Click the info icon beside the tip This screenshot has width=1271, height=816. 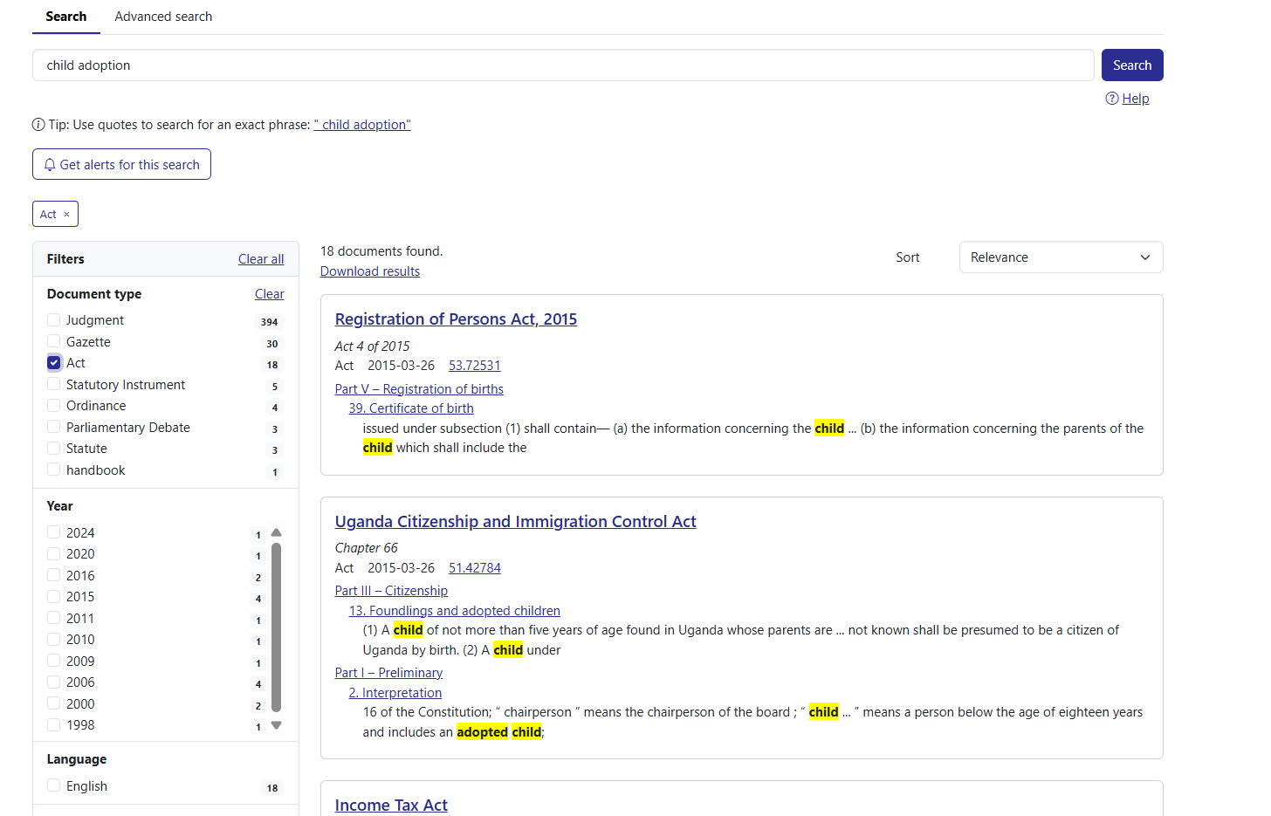coord(38,125)
